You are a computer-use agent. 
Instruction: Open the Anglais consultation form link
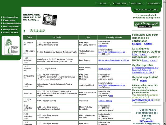point(148,44)
